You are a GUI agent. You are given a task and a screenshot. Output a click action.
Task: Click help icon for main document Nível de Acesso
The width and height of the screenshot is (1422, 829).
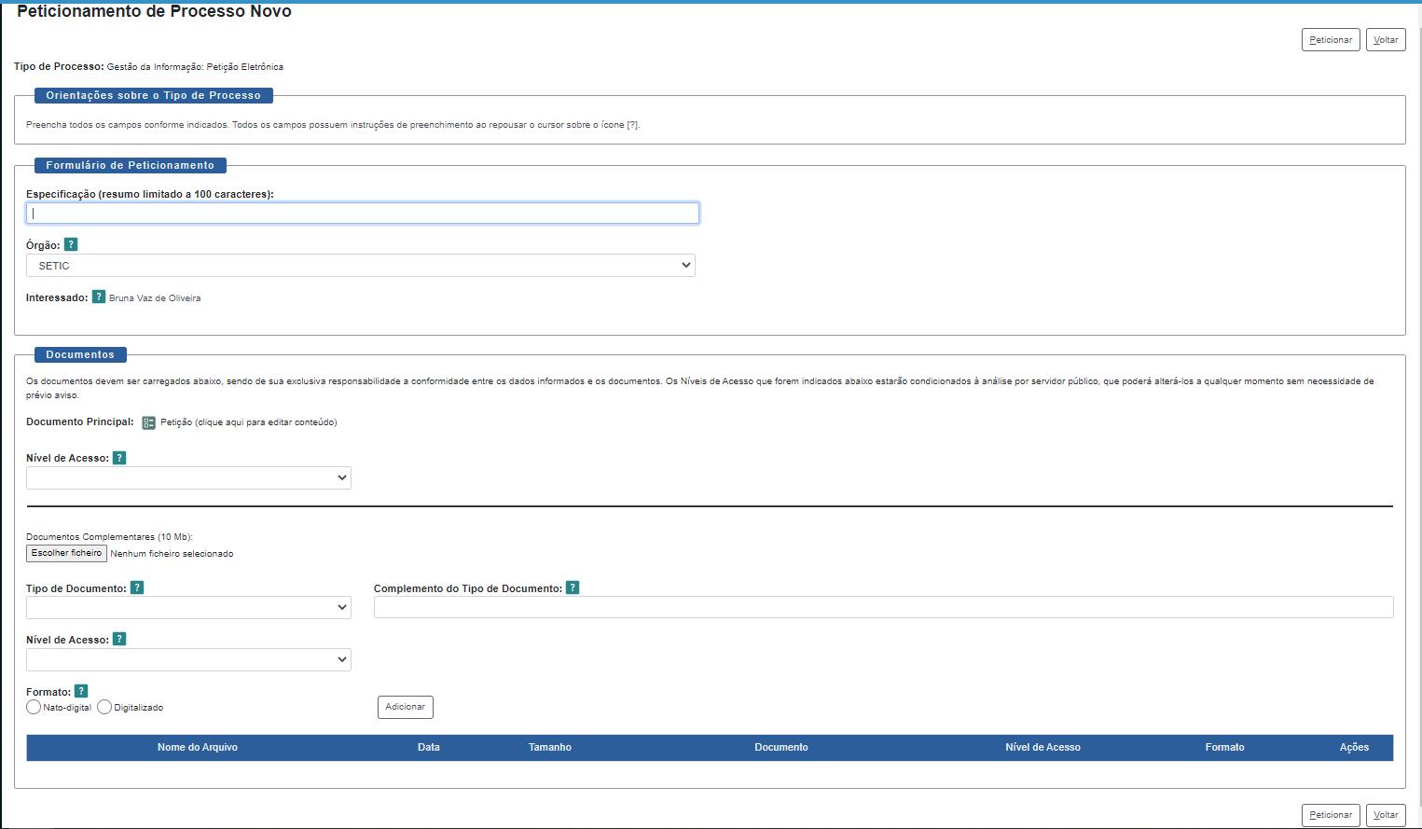point(119,458)
